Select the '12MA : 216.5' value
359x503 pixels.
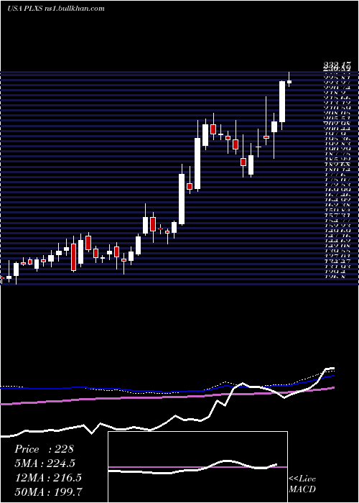point(48,477)
